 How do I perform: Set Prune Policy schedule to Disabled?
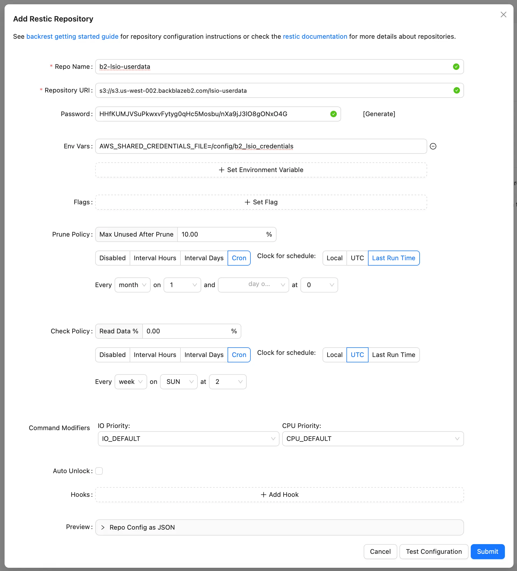112,258
